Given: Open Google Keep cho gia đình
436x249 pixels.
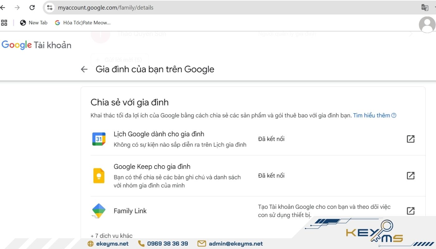Looking at the screenshot, I should click(x=152, y=167).
